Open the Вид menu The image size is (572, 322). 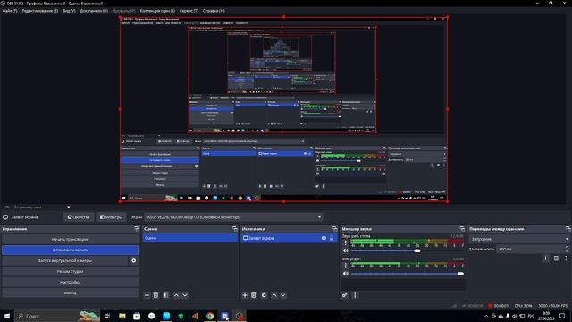pyautogui.click(x=69, y=11)
